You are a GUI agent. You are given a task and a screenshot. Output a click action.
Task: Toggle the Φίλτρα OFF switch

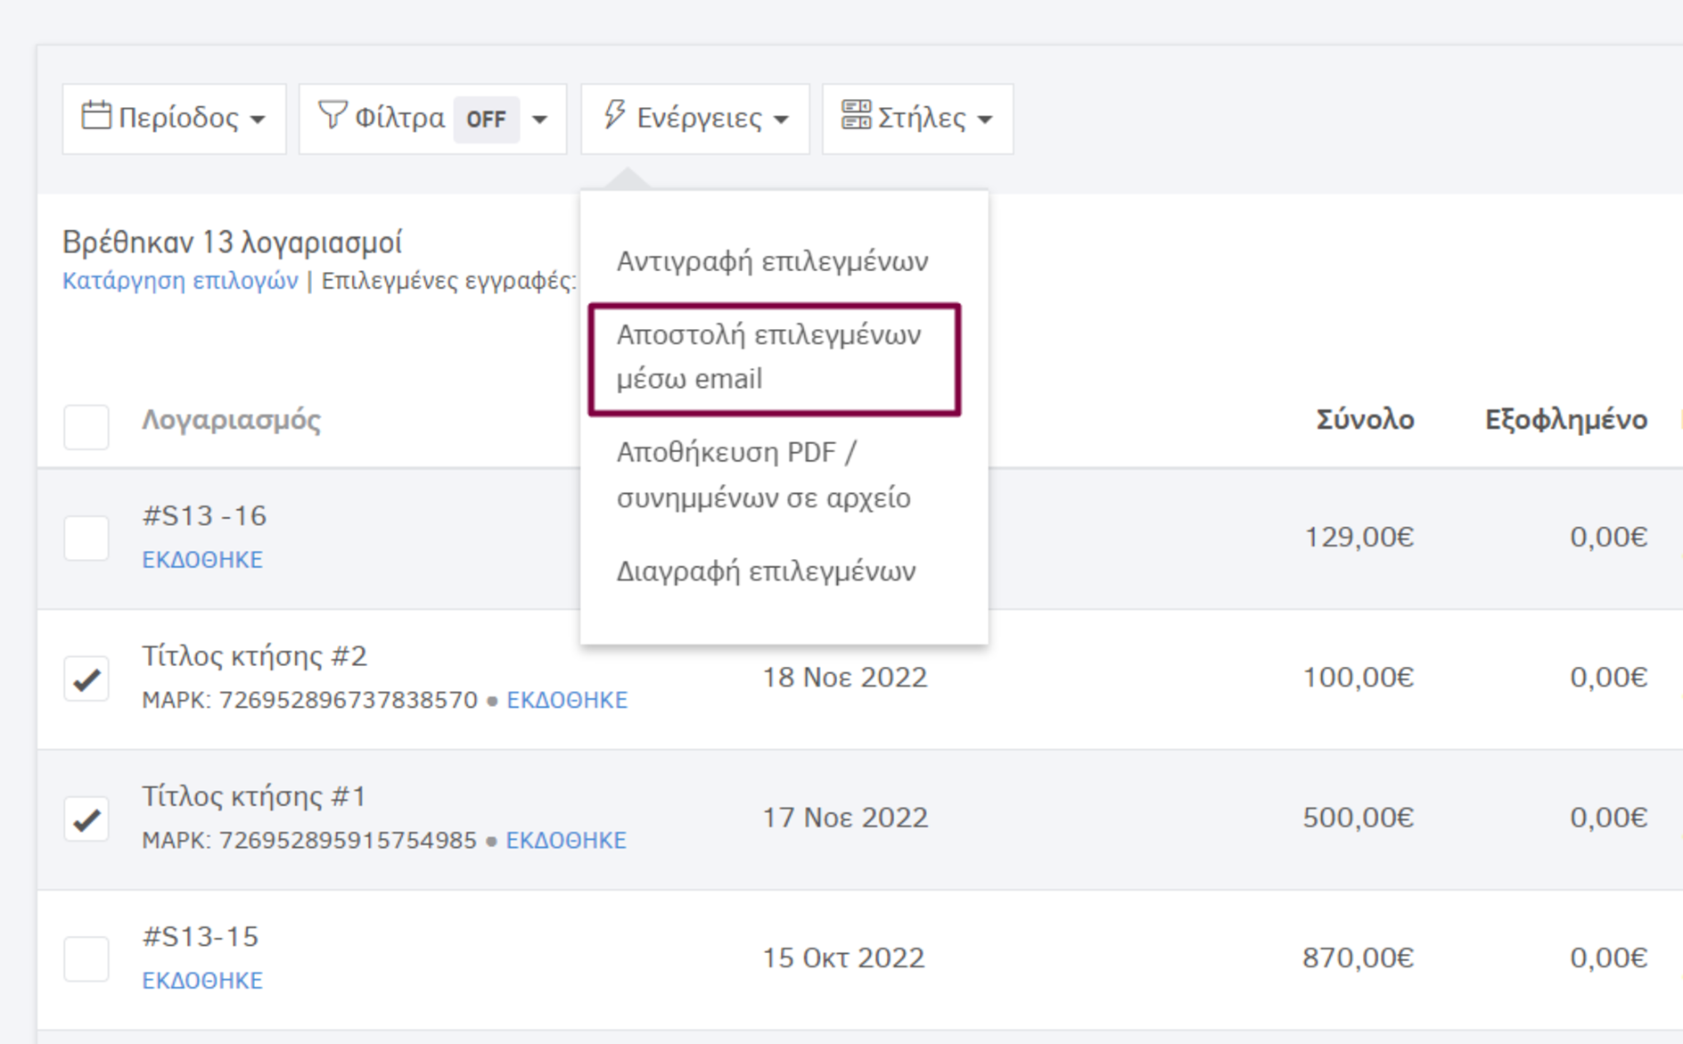(486, 119)
